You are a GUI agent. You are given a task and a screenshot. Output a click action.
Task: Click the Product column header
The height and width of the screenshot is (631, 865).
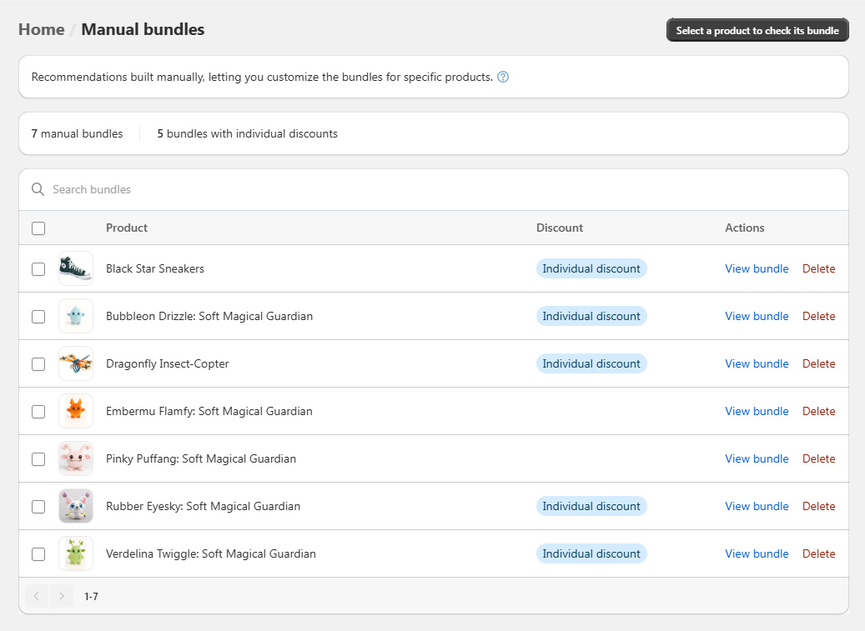(127, 228)
